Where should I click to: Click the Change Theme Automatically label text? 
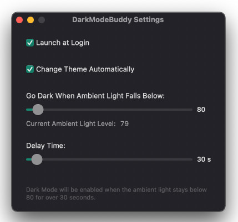click(85, 69)
